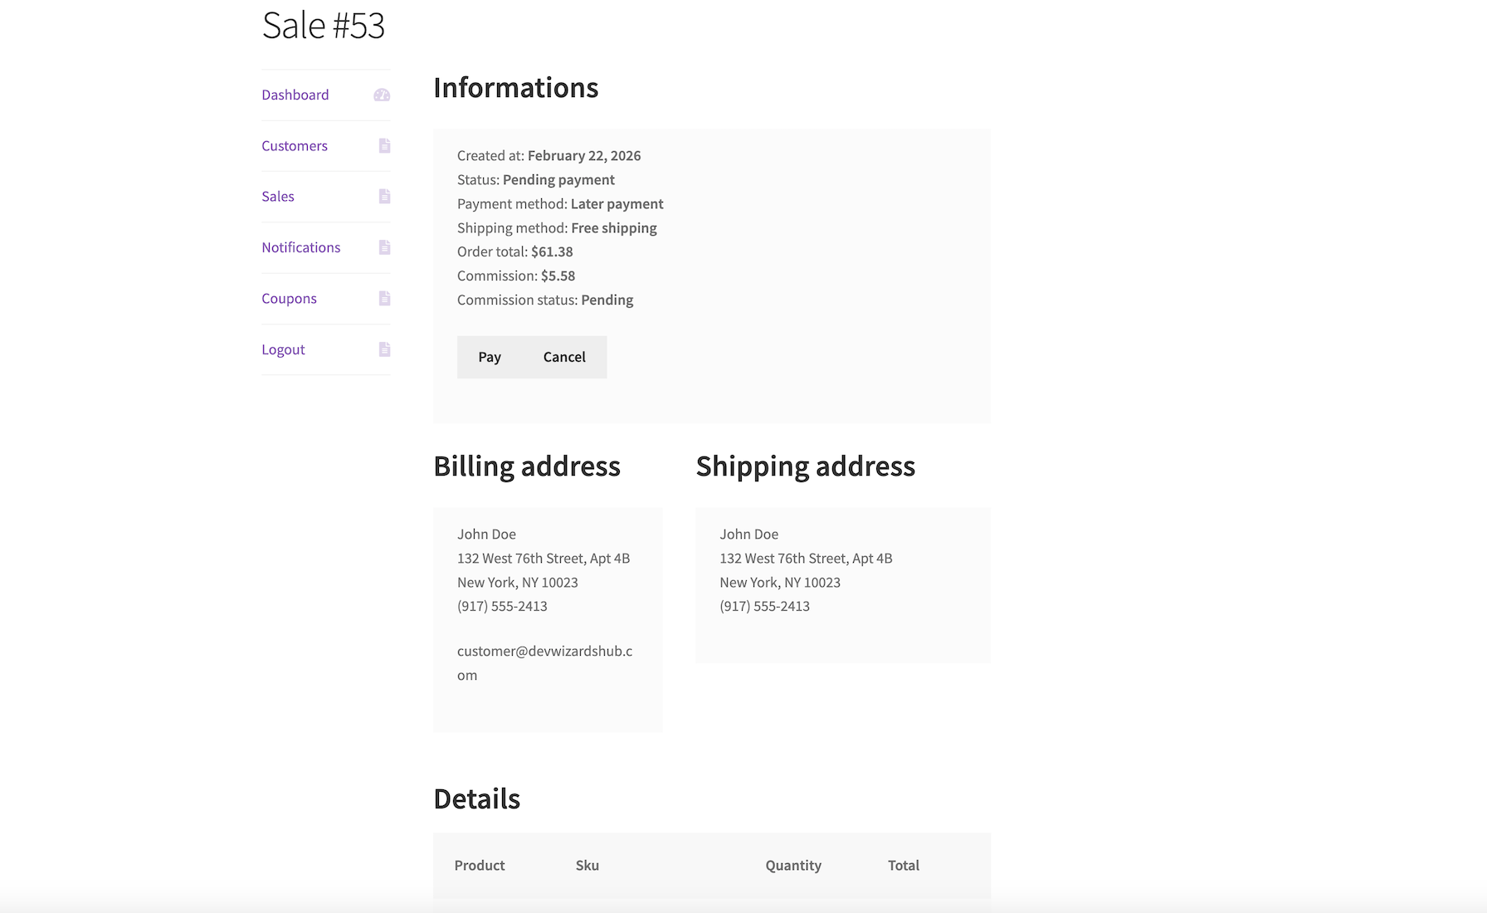
Task: Pay the pending order
Action: point(490,357)
